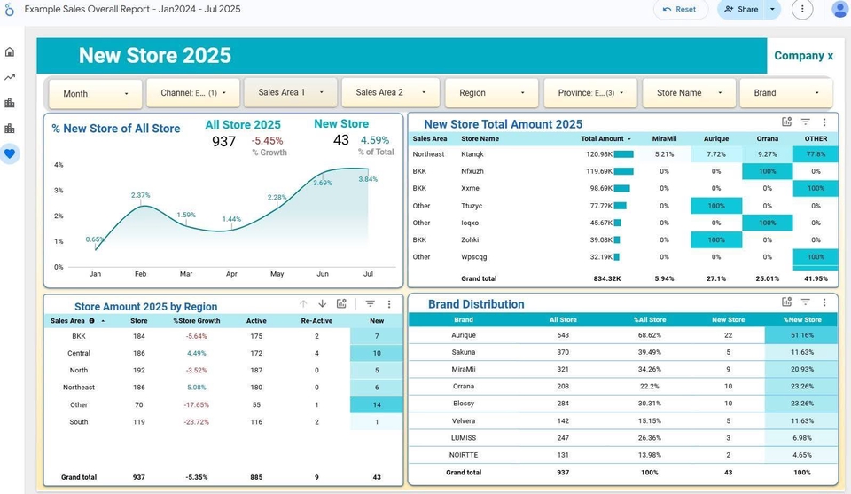Click the MiraMii brand row label

pos(464,369)
